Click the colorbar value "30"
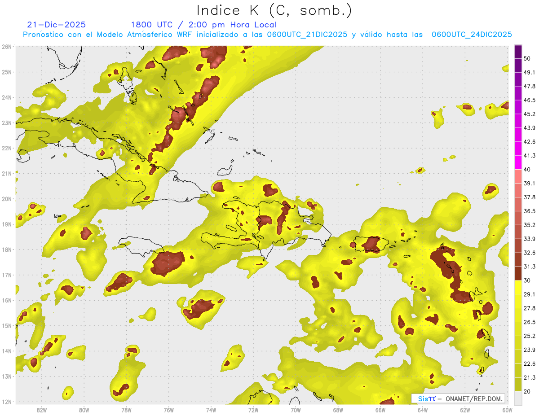Image resolution: width=539 pixels, height=416 pixels. point(527,281)
